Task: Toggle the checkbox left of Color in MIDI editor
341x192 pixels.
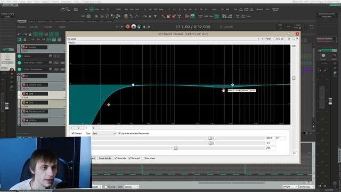Action: pyautogui.click(x=105, y=187)
